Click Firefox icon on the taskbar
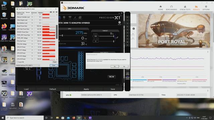The width and height of the screenshot is (214, 120). point(74,118)
